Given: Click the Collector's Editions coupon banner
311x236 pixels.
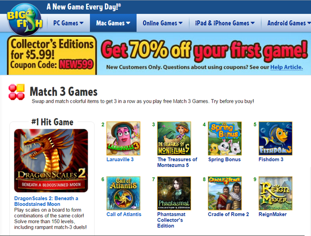Looking at the screenshot, I should (52, 55).
